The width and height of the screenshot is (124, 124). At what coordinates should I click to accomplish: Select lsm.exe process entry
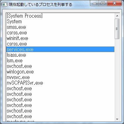[x=60, y=61]
